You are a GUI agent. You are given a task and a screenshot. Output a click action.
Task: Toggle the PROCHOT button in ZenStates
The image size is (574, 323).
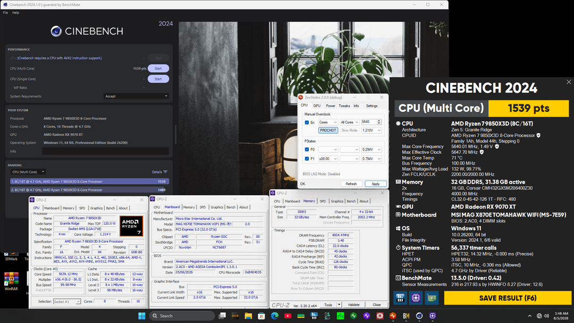328,130
